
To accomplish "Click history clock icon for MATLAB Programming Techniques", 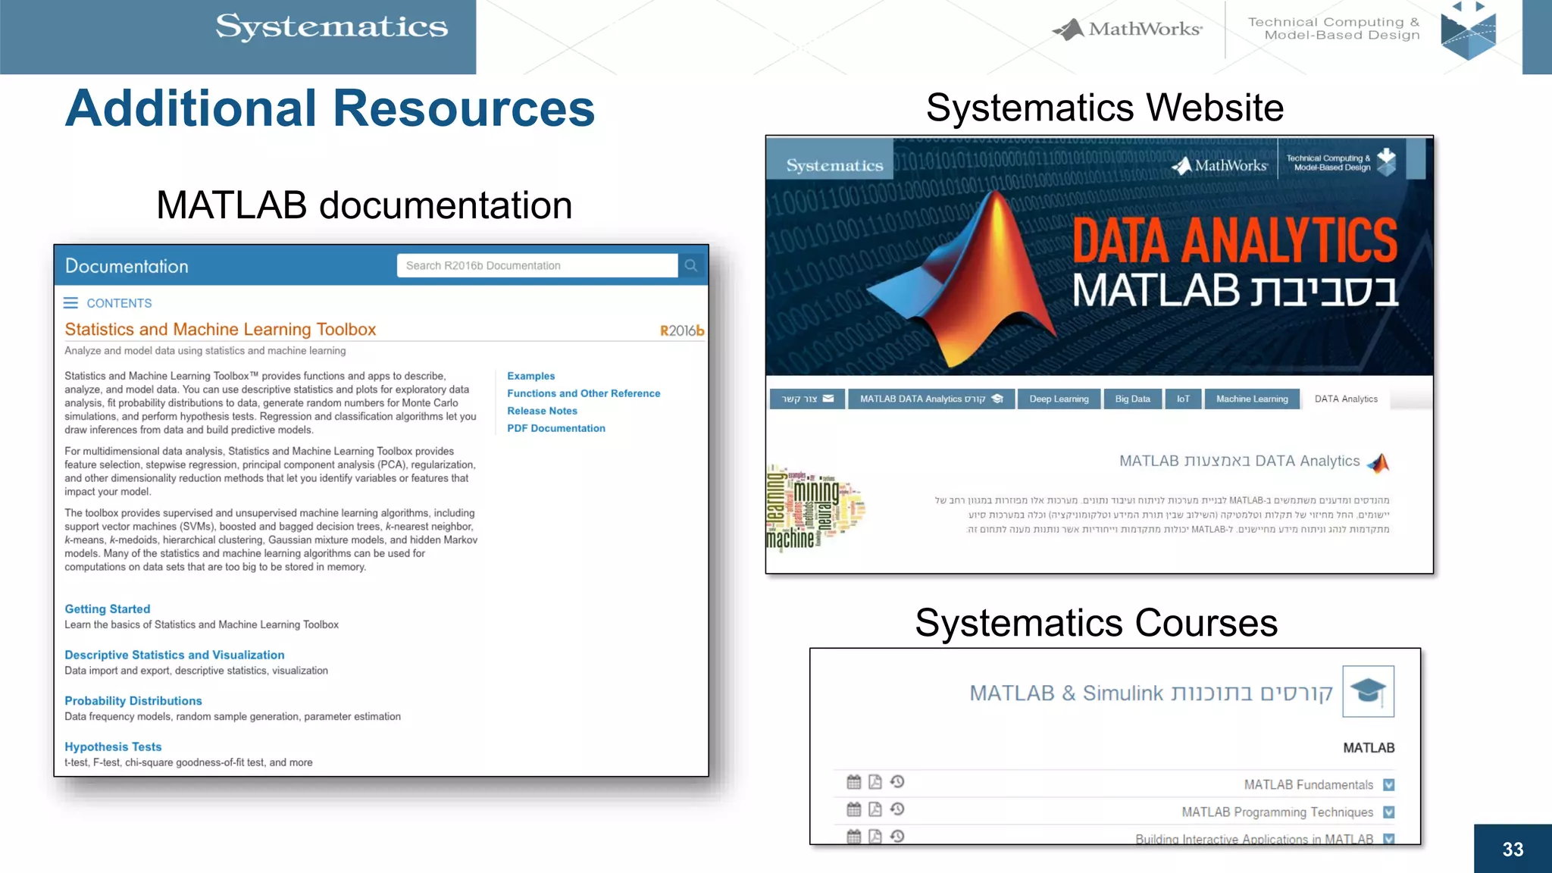I will click(x=897, y=809).
